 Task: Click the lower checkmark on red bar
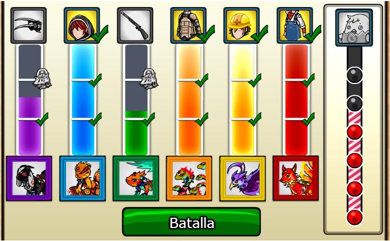pyautogui.click(x=308, y=119)
